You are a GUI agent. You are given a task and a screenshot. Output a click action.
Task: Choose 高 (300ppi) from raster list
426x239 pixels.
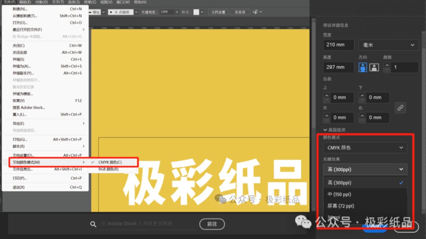365,183
